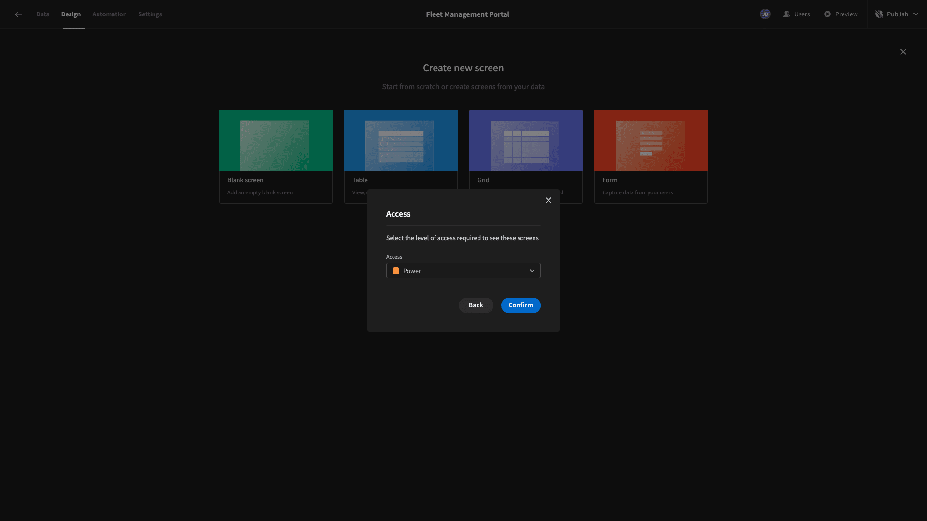This screenshot has height=521, width=927.
Task: Click the Fleet Management Portal title
Action: [x=467, y=14]
